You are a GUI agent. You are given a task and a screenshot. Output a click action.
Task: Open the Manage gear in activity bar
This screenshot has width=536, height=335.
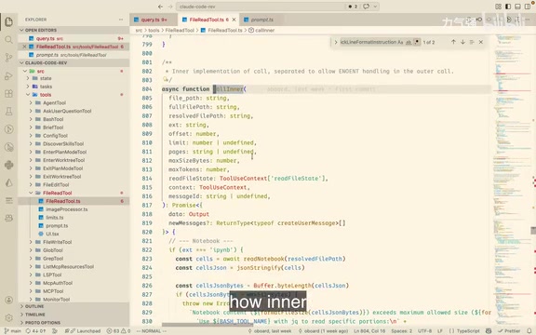pos(9,317)
